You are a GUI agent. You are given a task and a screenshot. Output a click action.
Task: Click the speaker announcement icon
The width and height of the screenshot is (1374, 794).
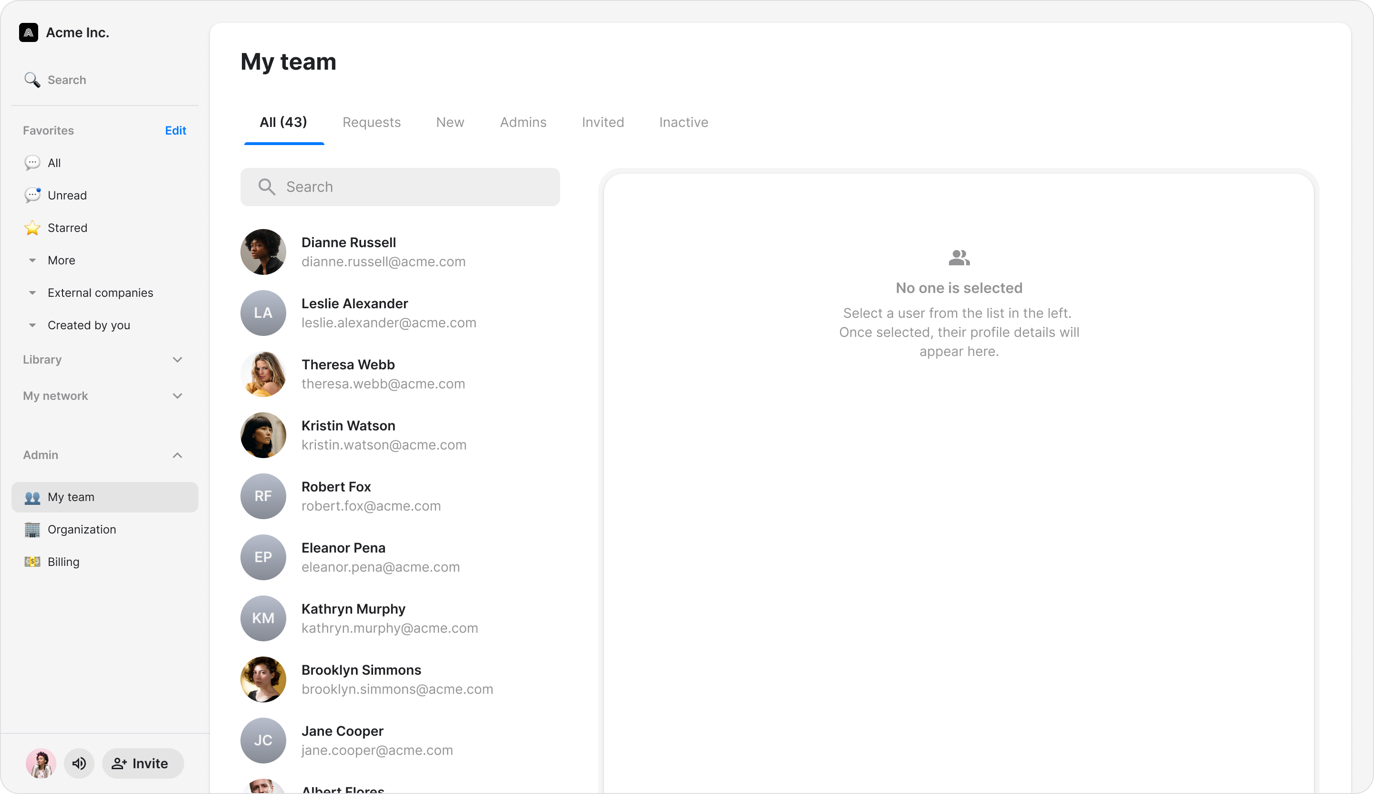pyautogui.click(x=79, y=763)
